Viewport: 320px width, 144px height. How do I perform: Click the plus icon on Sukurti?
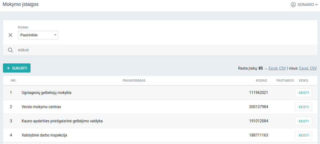[x=8, y=68]
